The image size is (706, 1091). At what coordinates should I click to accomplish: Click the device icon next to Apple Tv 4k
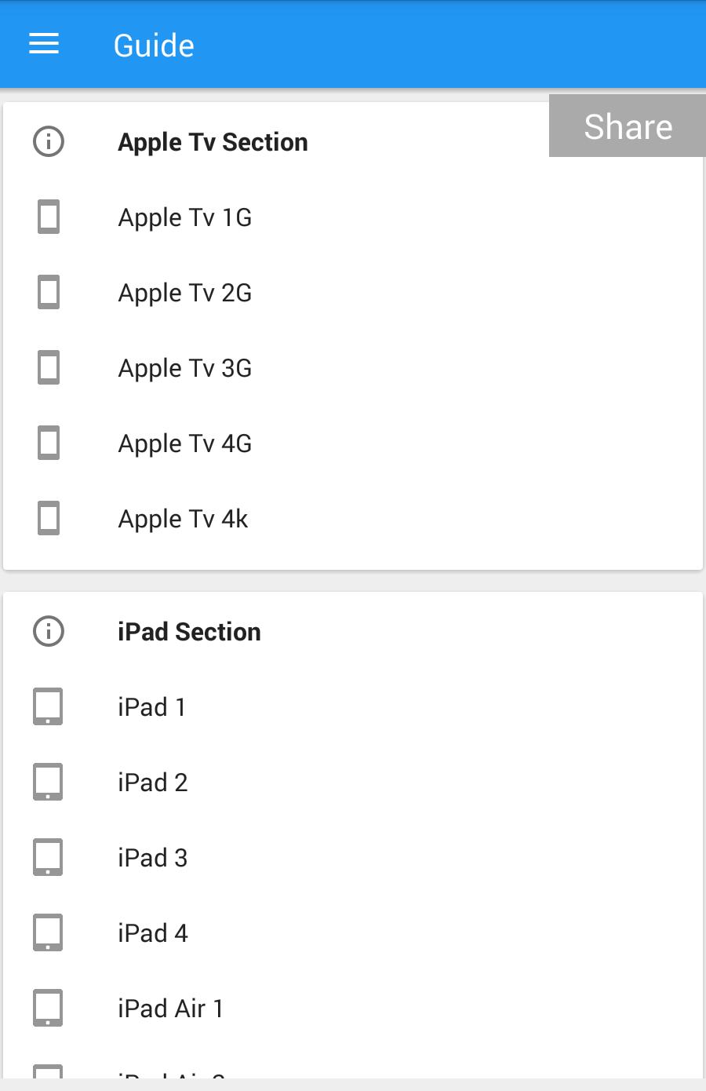pyautogui.click(x=49, y=519)
